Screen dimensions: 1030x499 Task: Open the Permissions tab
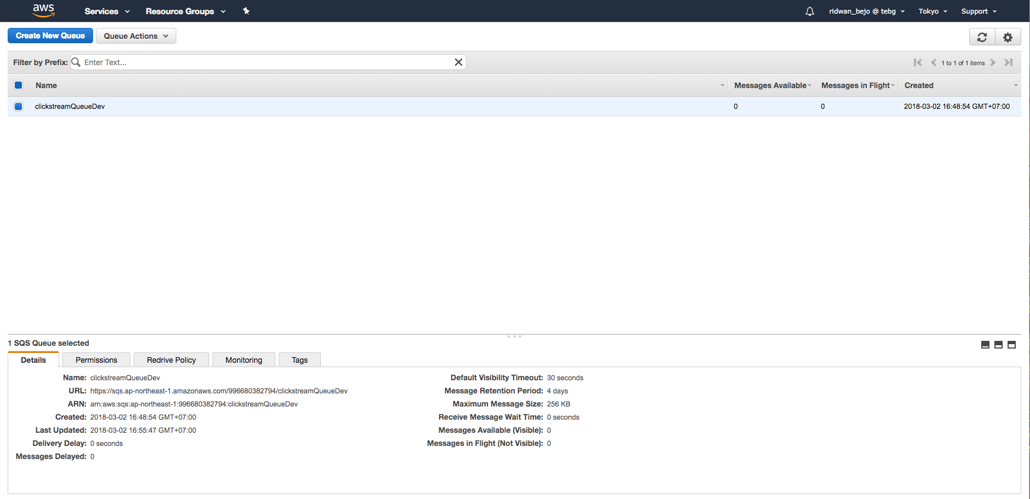click(96, 359)
